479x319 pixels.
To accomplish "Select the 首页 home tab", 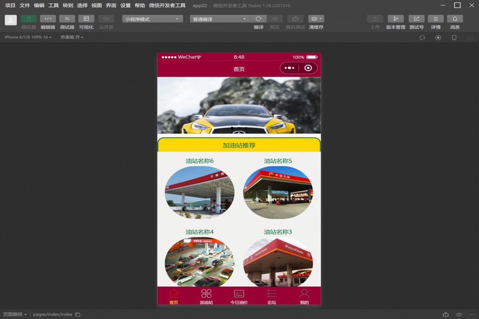I will pyautogui.click(x=174, y=296).
